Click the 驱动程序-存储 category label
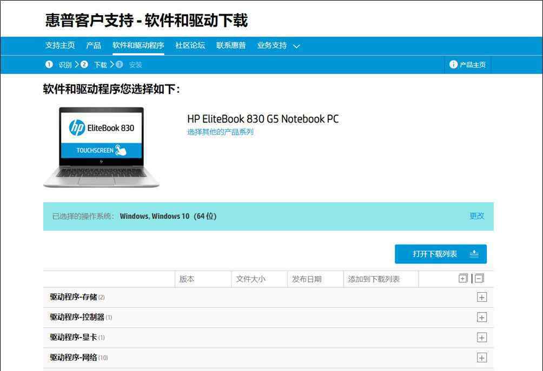 coord(74,296)
